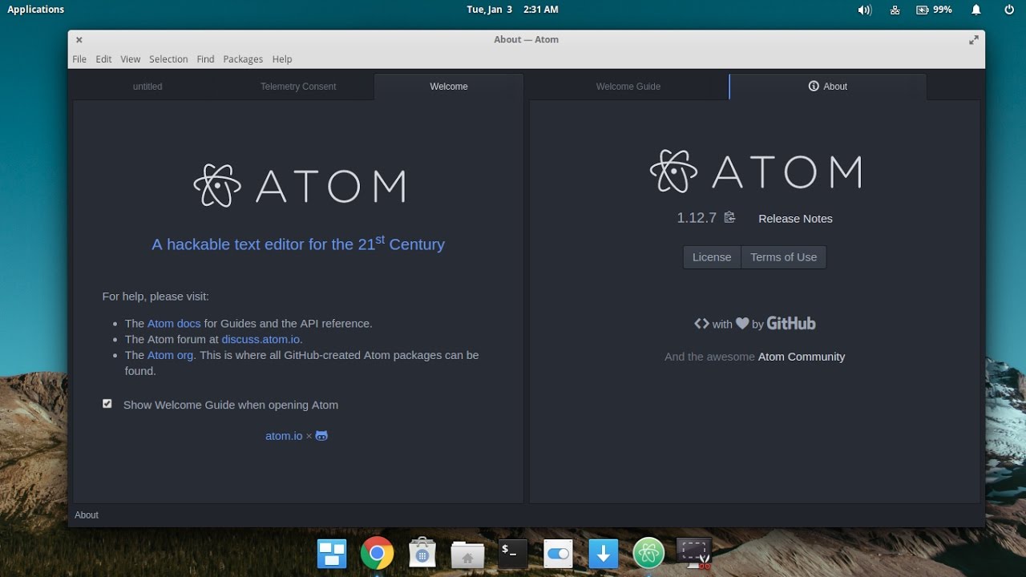Switch to the Telemetry Consent tab
Image resolution: width=1026 pixels, height=577 pixels.
[x=298, y=87]
